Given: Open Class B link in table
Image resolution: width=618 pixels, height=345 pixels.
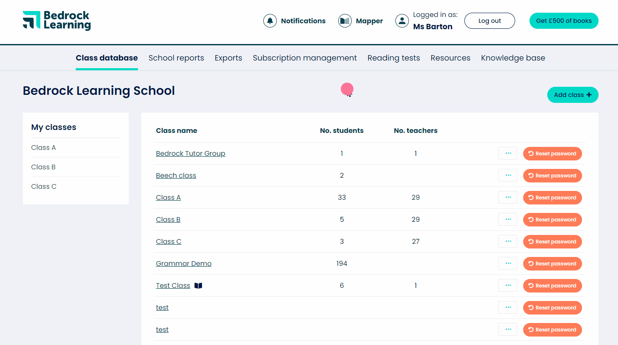Looking at the screenshot, I should pyautogui.click(x=168, y=219).
